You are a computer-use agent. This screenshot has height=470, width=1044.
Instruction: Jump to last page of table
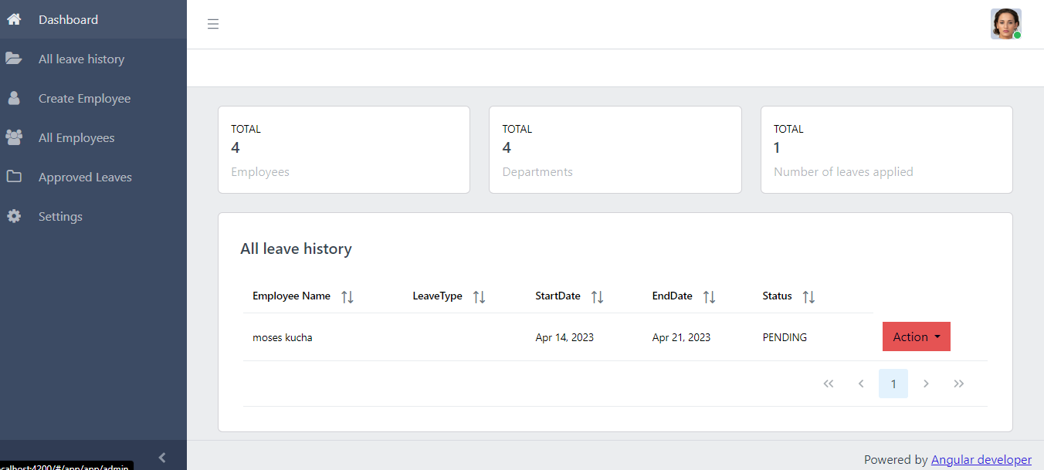tap(958, 384)
